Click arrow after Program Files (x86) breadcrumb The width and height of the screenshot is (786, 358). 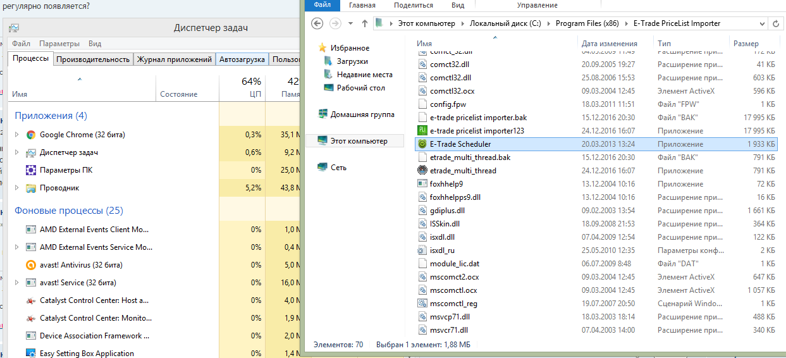click(627, 24)
